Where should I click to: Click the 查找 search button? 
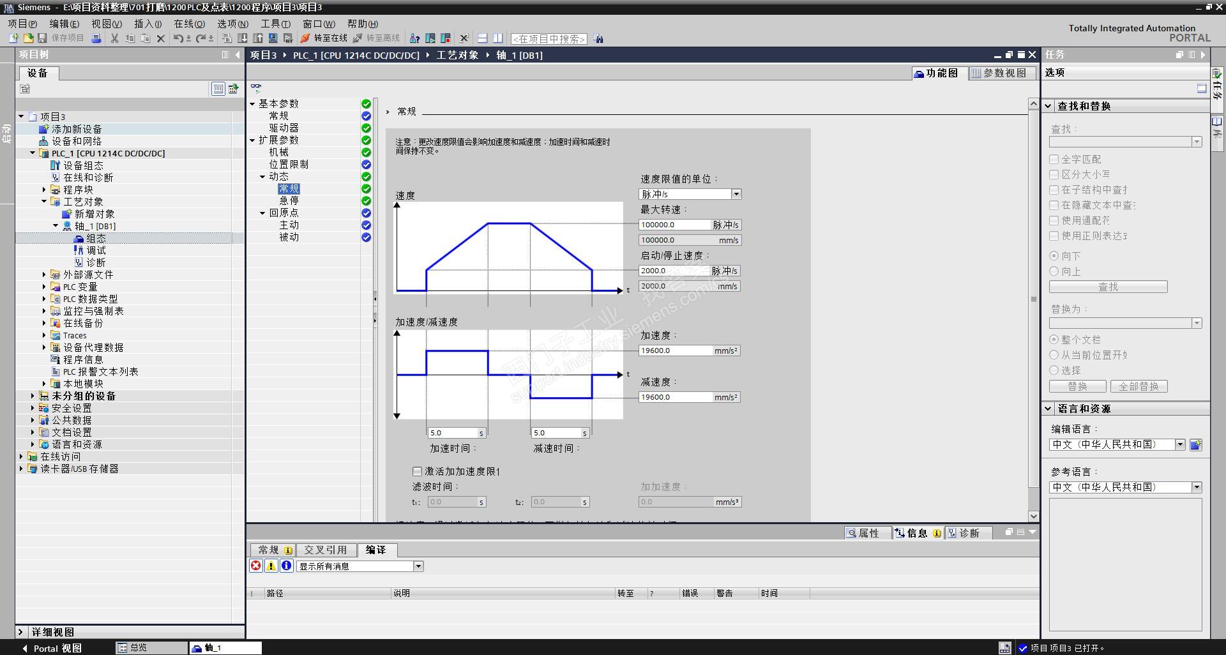(x=1108, y=287)
